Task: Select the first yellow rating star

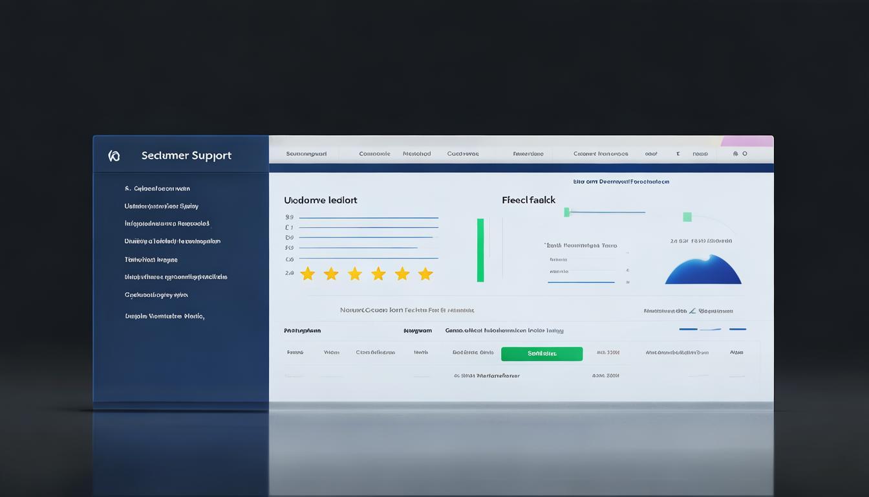Action: pyautogui.click(x=308, y=274)
